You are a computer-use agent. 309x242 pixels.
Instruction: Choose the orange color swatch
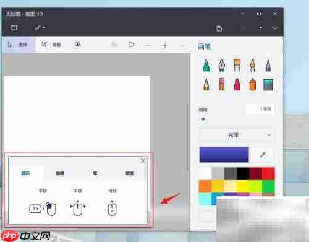click(x=205, y=186)
